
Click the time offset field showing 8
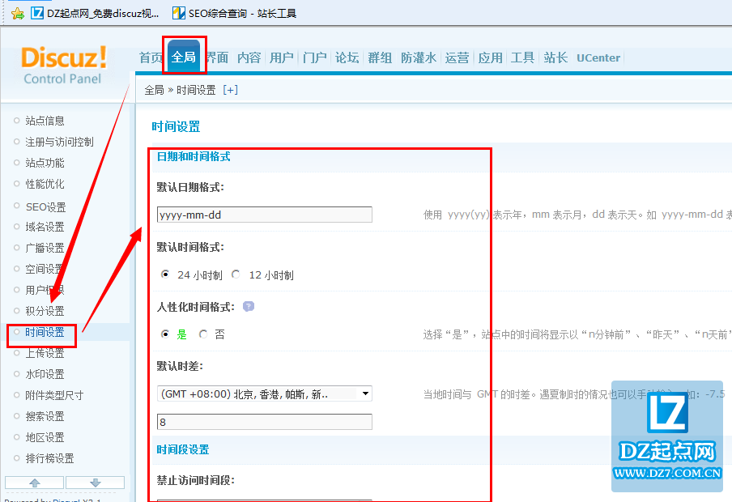pyautogui.click(x=265, y=422)
